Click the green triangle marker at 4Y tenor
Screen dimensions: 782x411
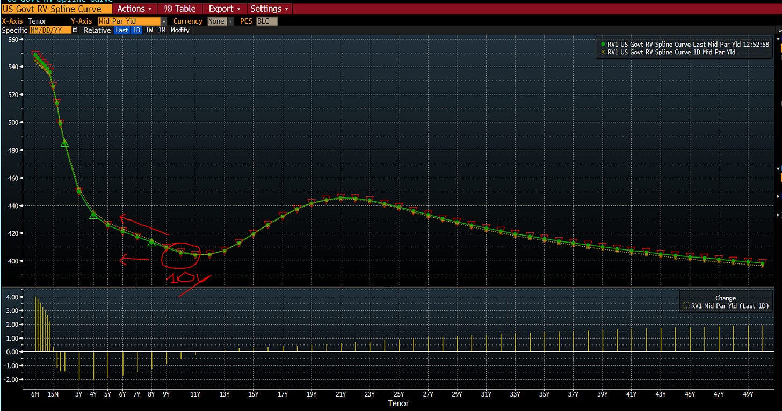click(93, 215)
